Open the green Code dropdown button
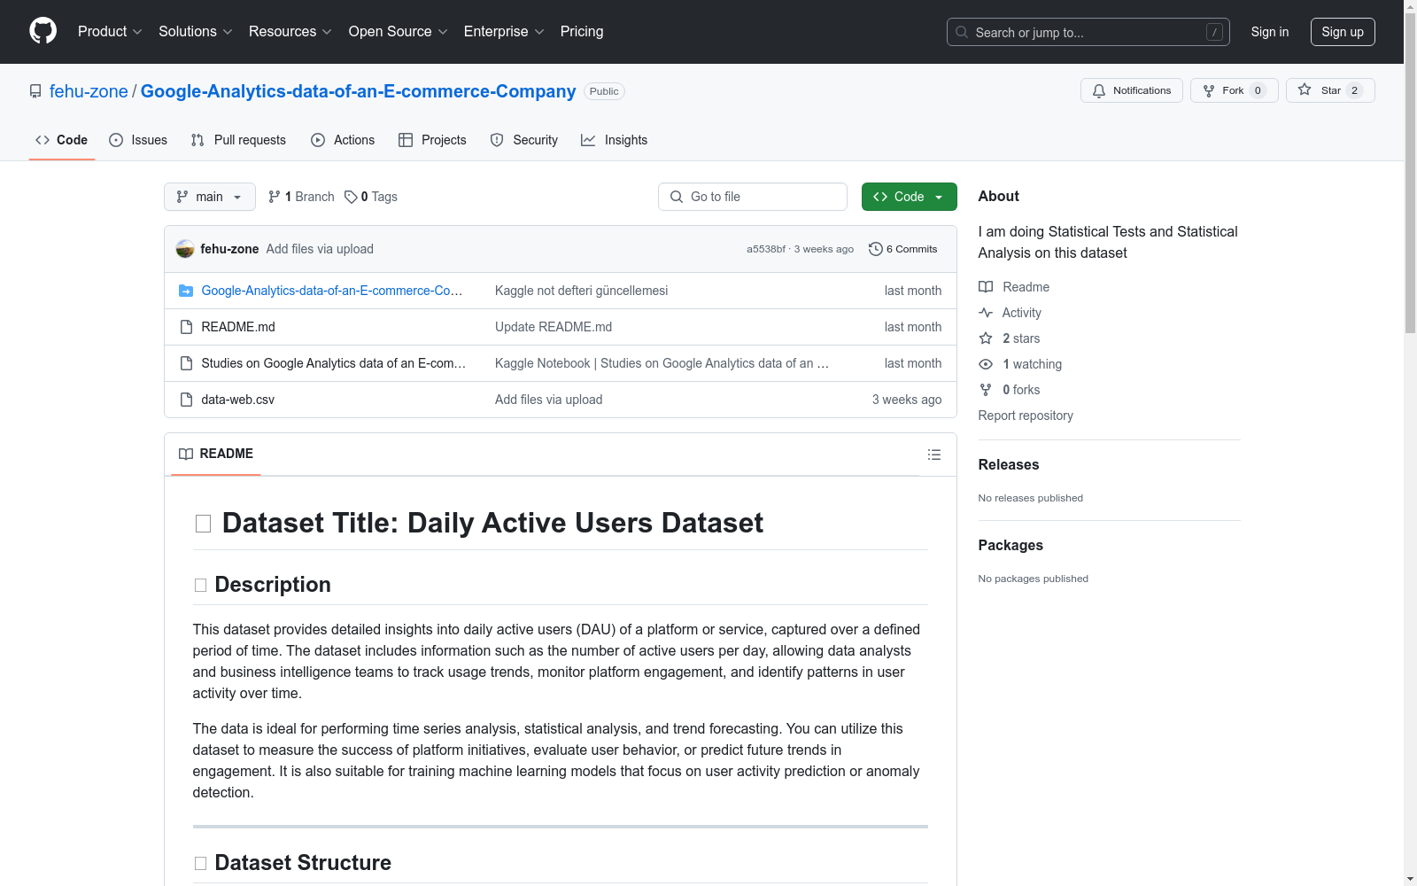 [x=910, y=197]
